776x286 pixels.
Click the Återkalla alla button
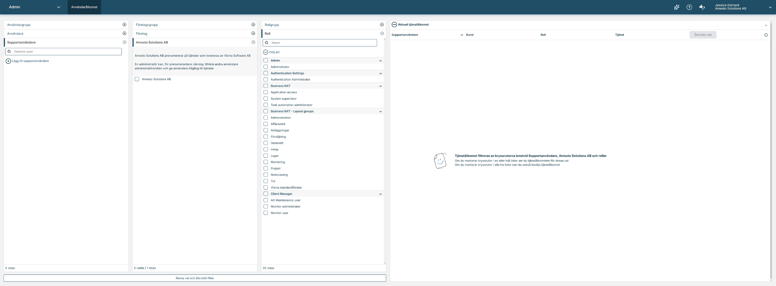[703, 35]
